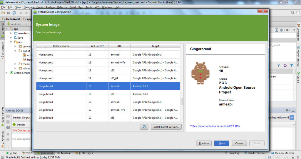
Task: Open Android 2.3 APIs documentation link
Action: pyautogui.click(x=215, y=126)
